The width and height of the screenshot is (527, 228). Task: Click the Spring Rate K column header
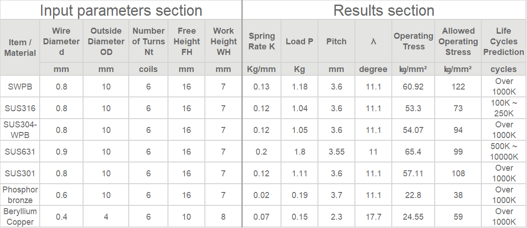(262, 41)
